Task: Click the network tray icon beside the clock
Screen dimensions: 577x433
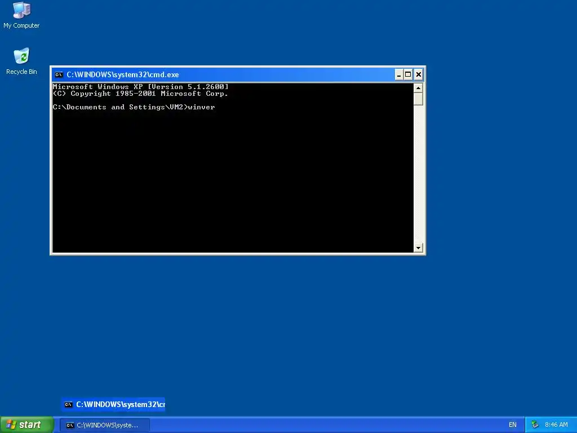Action: (x=535, y=425)
